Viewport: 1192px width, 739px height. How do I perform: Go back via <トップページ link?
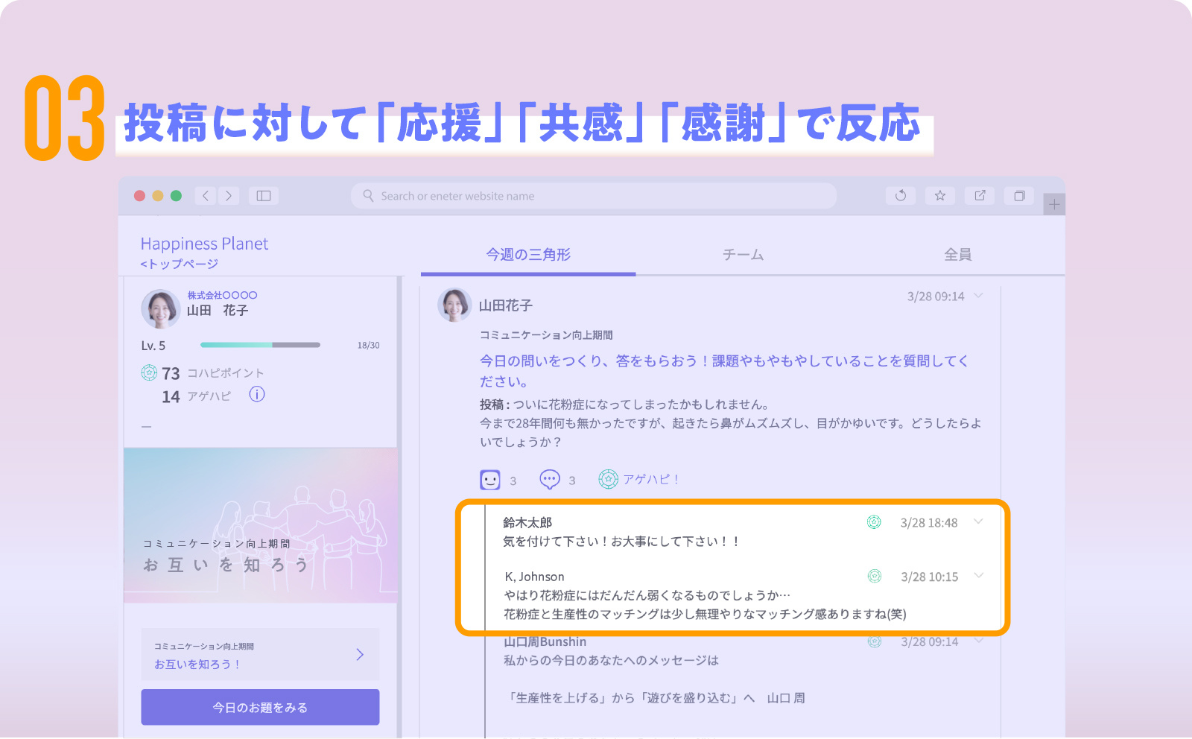point(179,264)
